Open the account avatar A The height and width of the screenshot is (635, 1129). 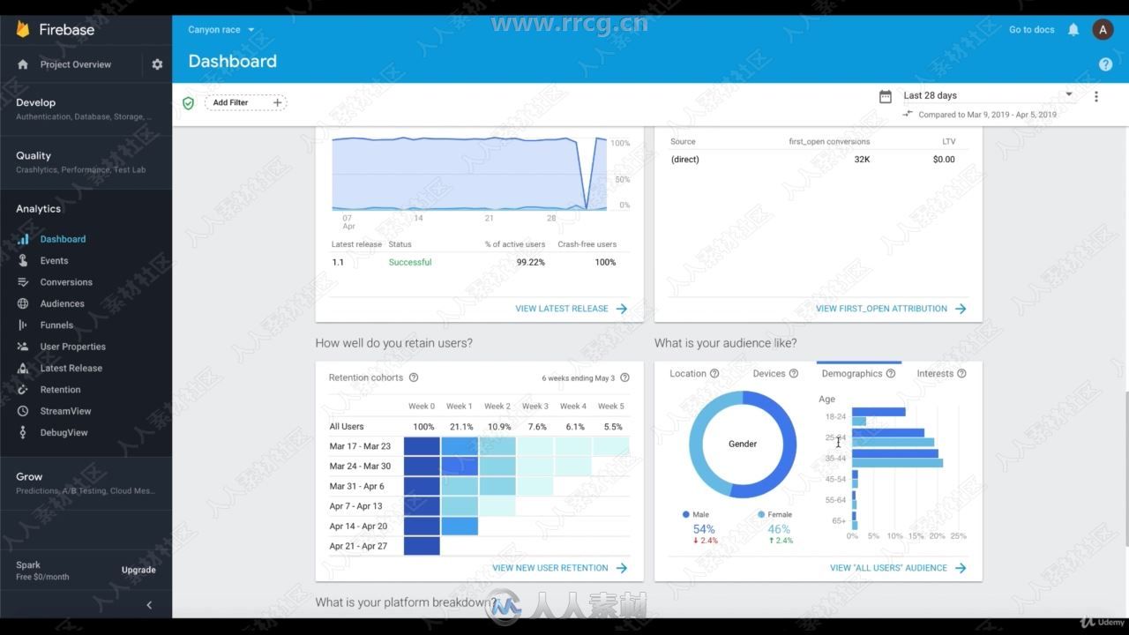1103,29
